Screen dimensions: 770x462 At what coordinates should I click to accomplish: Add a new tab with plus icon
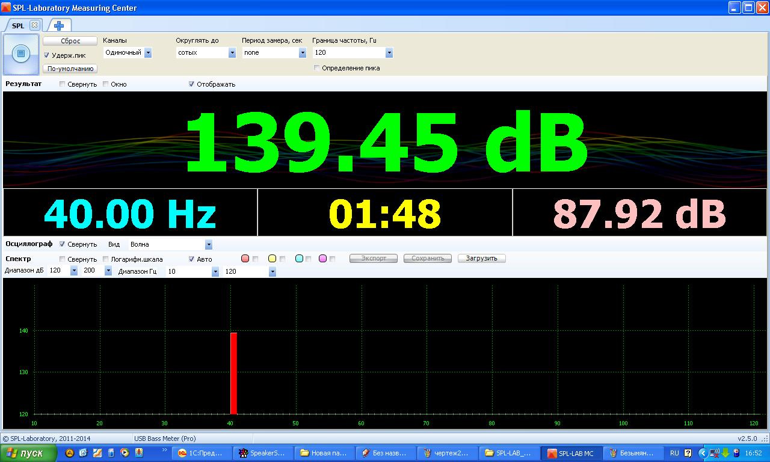59,25
